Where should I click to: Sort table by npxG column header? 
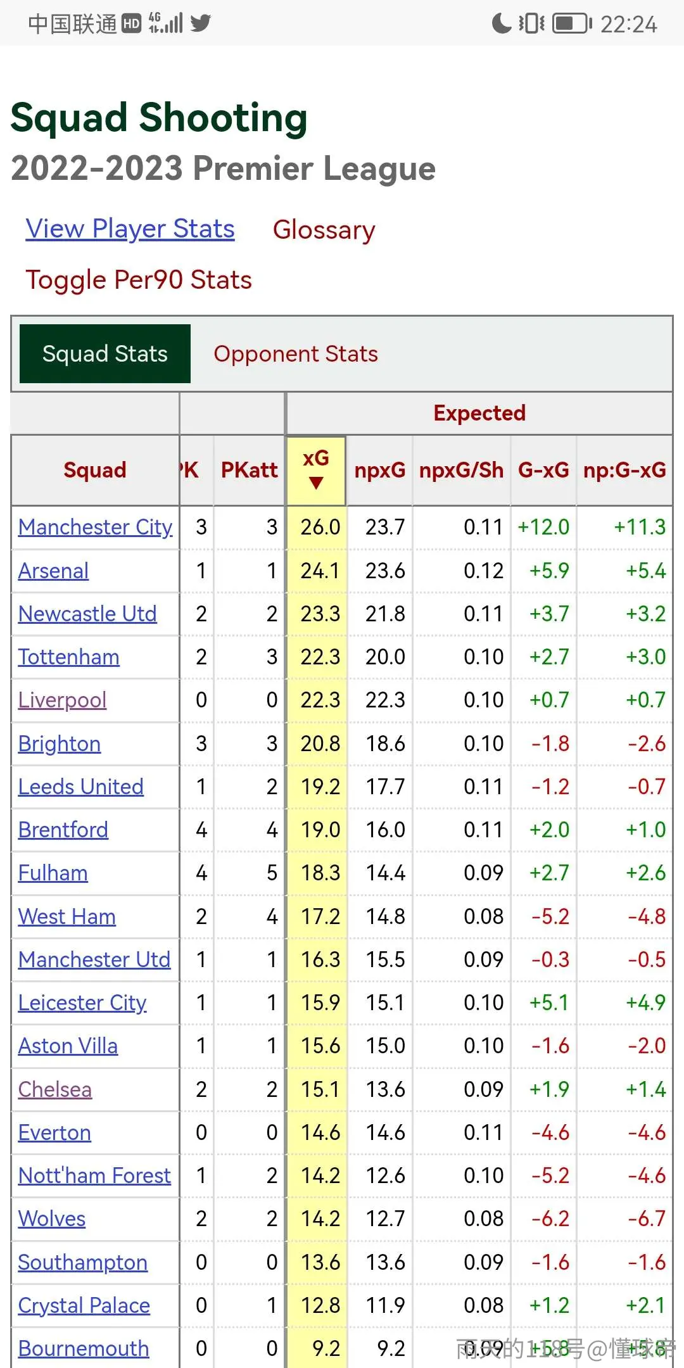pyautogui.click(x=380, y=470)
